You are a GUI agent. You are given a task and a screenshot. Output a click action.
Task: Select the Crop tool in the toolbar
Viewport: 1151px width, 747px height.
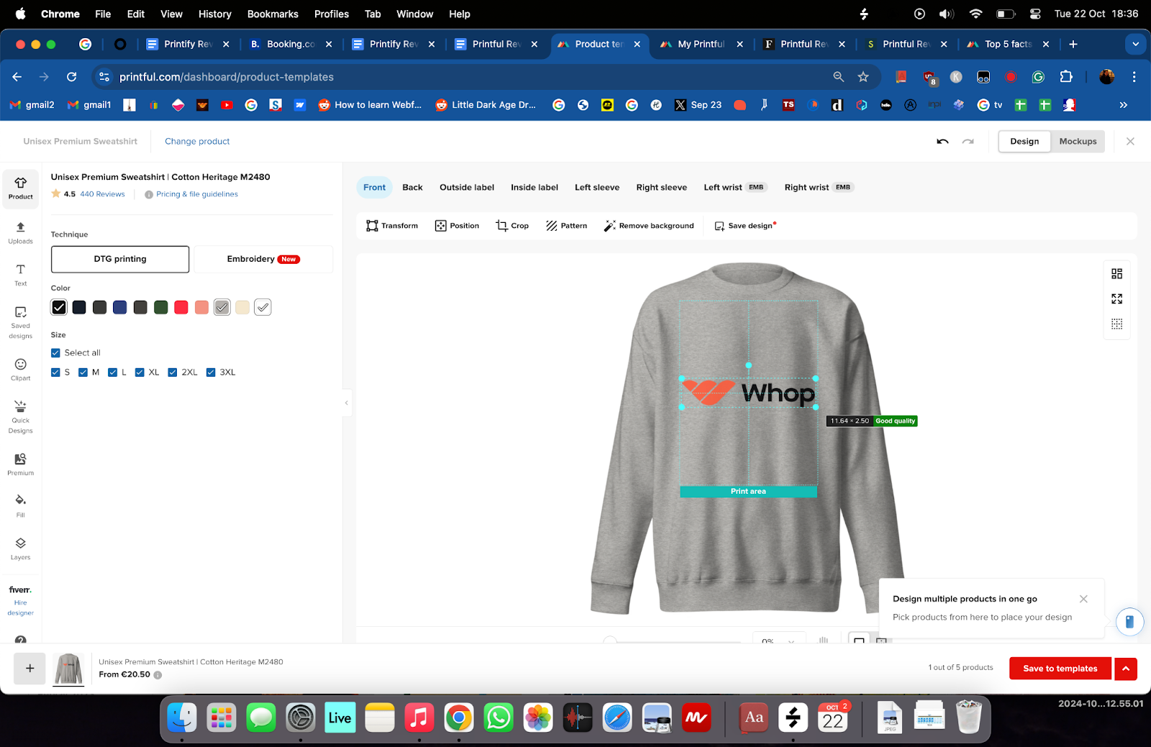pos(511,225)
